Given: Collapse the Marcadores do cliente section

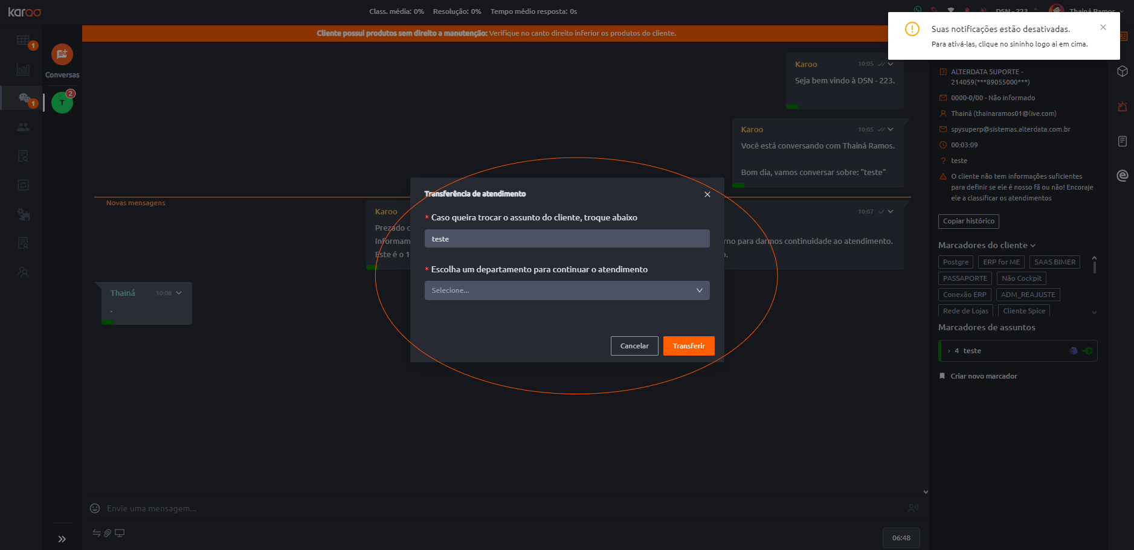Looking at the screenshot, I should pyautogui.click(x=1033, y=245).
